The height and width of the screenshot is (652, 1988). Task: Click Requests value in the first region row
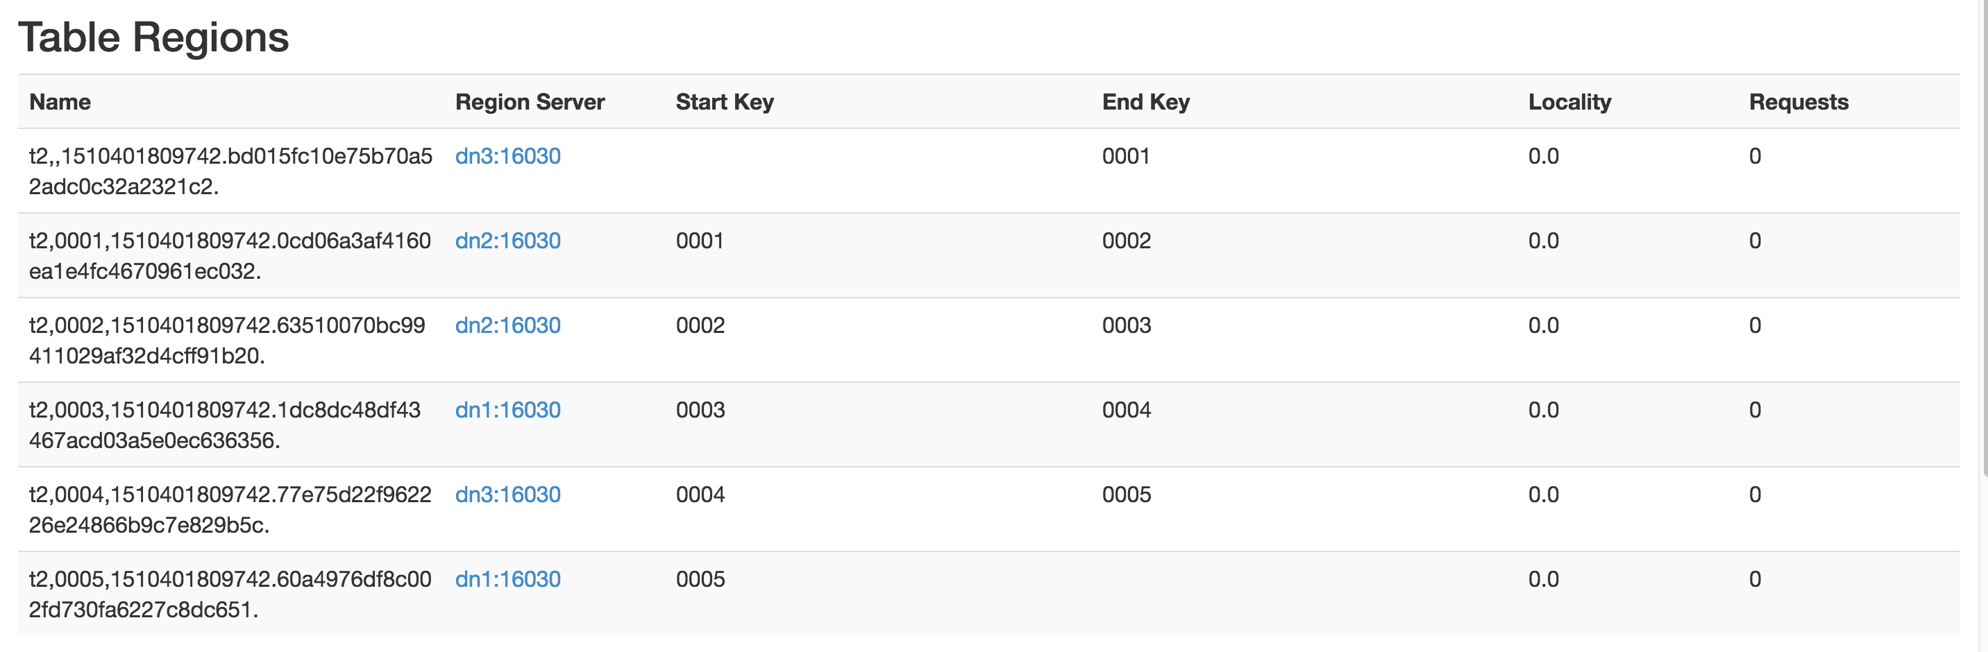pos(1754,157)
